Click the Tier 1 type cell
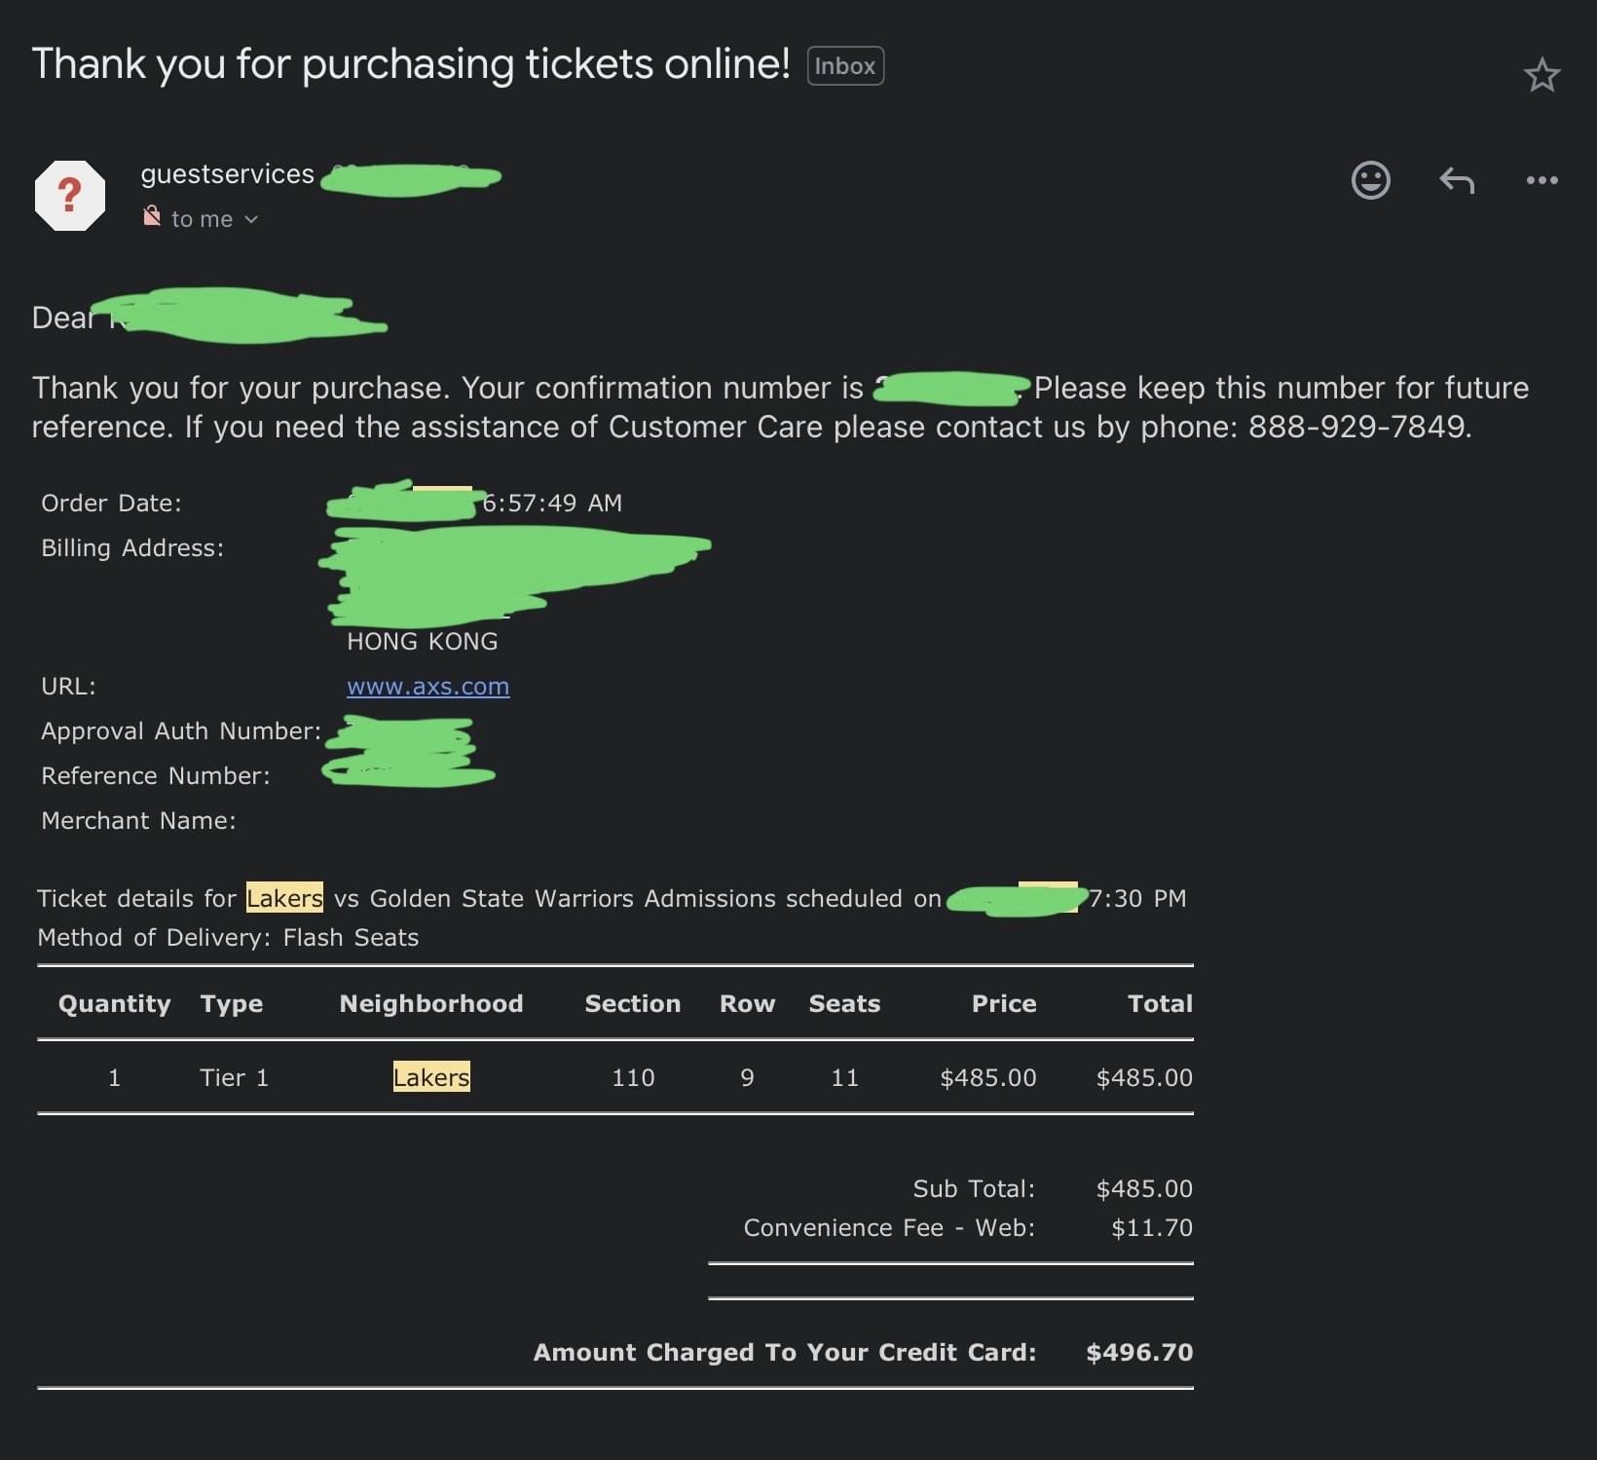1597x1460 pixels. click(x=234, y=1077)
